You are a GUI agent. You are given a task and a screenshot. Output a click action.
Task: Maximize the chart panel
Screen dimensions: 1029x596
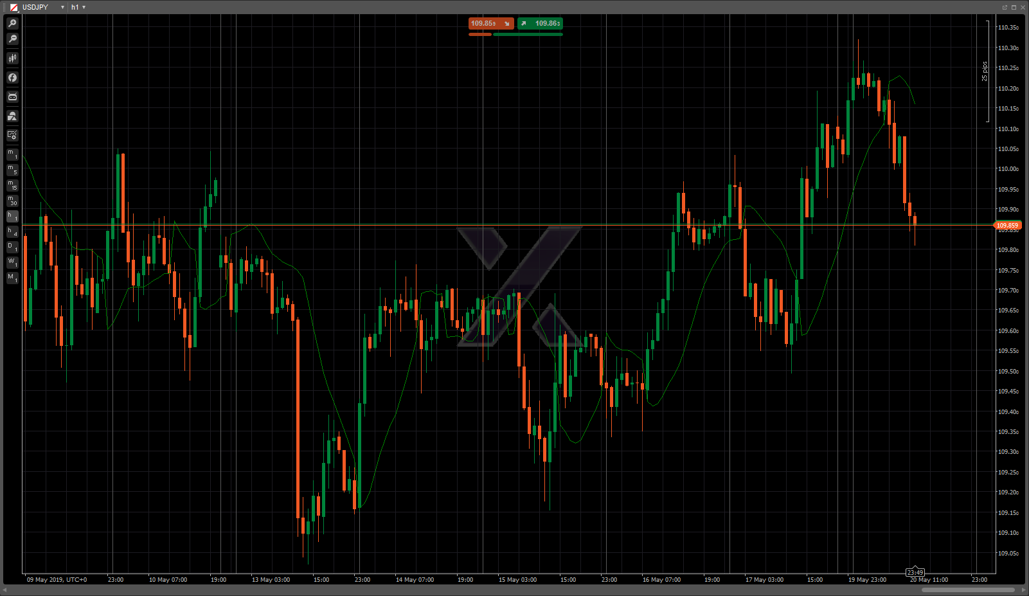click(1014, 7)
